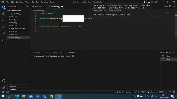Select Python interpreter 3.10.11 64-bit
Viewport: 177px width, 99px height.
tap(162, 92)
